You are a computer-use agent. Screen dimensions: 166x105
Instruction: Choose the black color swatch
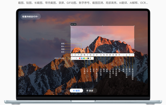click(88, 58)
